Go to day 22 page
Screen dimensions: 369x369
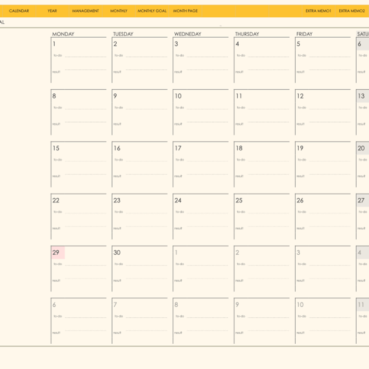point(56,201)
